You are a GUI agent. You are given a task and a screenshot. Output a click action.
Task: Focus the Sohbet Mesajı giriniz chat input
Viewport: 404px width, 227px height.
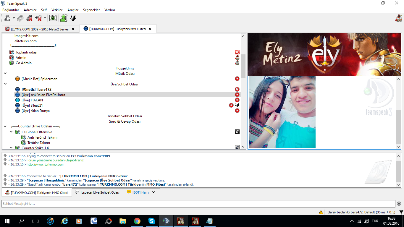pos(198,204)
